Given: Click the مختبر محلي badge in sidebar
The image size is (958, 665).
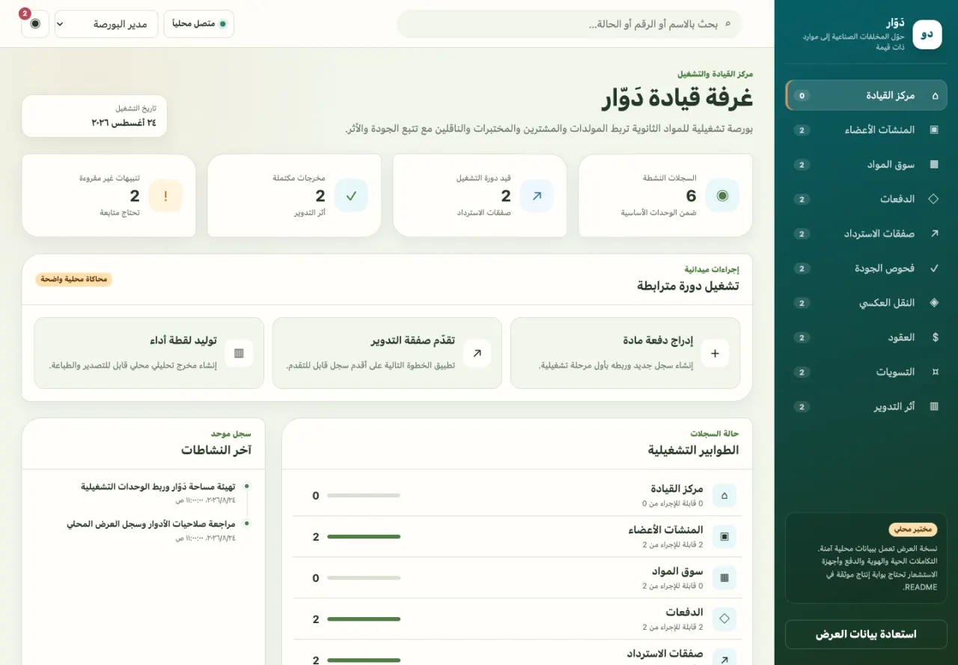Looking at the screenshot, I should (912, 530).
